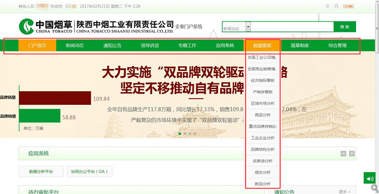Image resolution: width=379 pixels, height=194 pixels.
Task: Open the 领导讲话 menu
Action: point(150,45)
